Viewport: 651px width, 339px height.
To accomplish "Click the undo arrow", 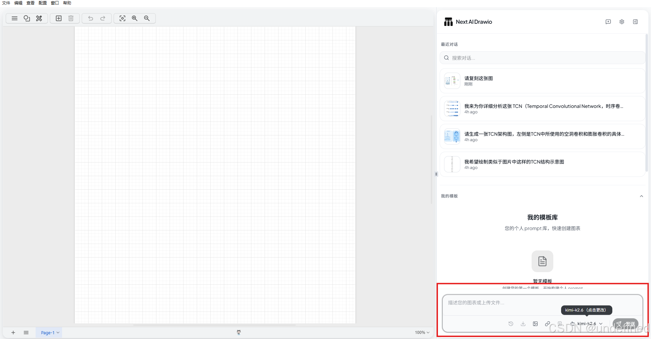I will click(x=91, y=18).
